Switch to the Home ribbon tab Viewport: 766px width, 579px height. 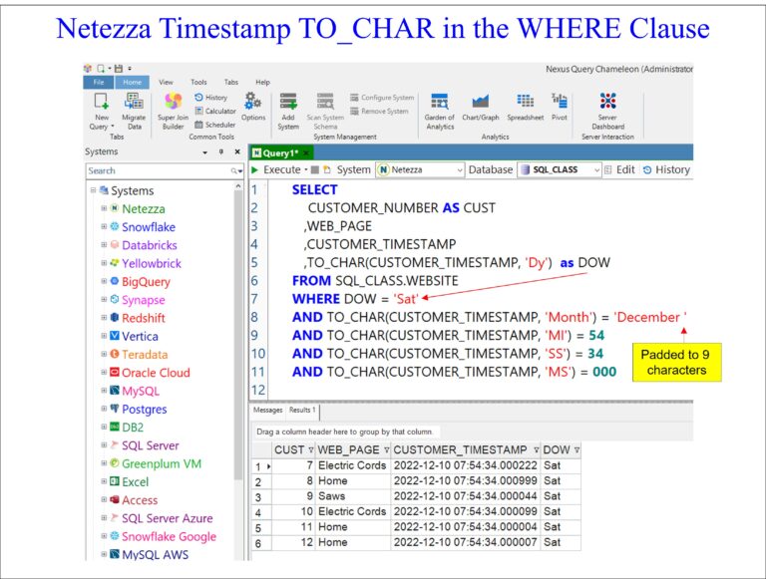point(132,82)
